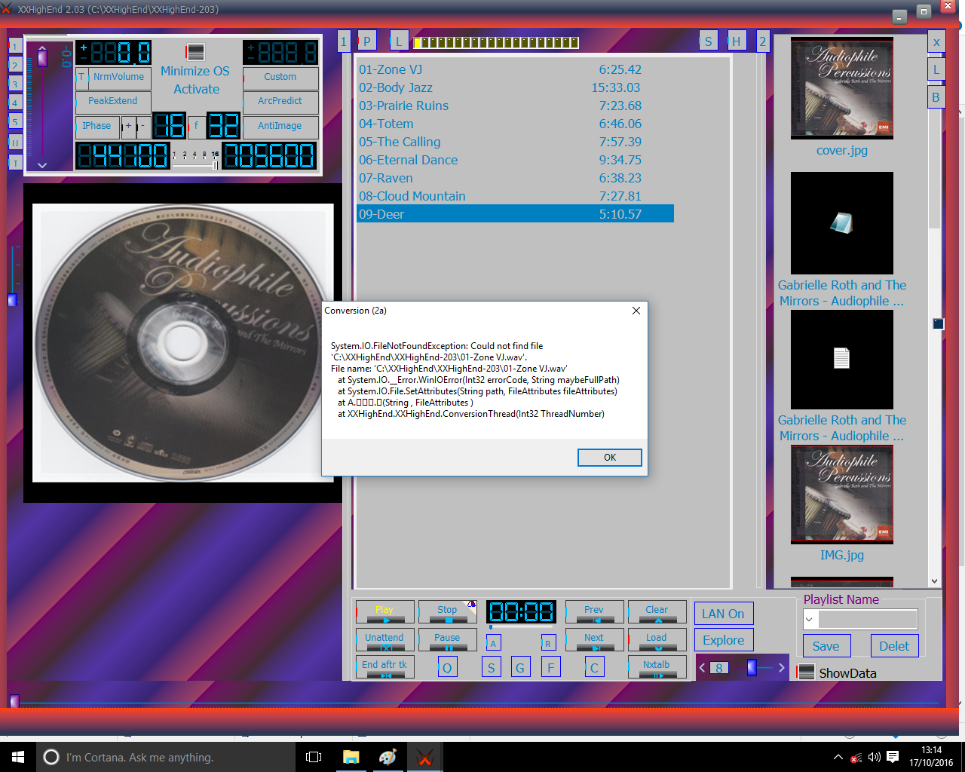This screenshot has height=772, width=965.
Task: Select the T side tab on left edge
Action: coord(14,162)
